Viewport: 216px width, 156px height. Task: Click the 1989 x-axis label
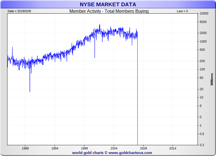click(25, 148)
